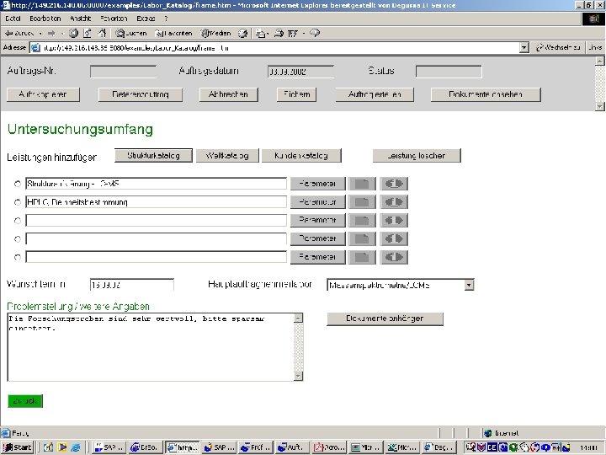Select radio button for HPLC Reinheitsbestimmung
This screenshot has width=606, height=455.
[18, 202]
